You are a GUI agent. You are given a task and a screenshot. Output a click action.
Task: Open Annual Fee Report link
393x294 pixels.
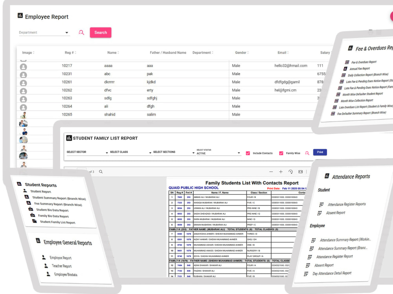pyautogui.click(x=360, y=69)
